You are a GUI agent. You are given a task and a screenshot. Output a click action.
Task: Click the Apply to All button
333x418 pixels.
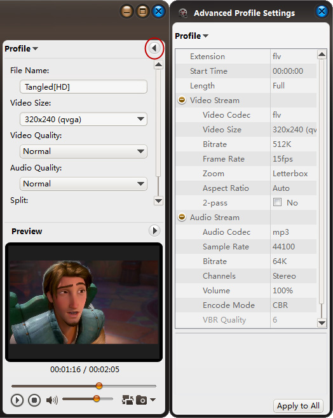pos(298,406)
